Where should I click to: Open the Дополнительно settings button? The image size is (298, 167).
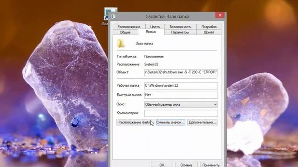coord(202,122)
